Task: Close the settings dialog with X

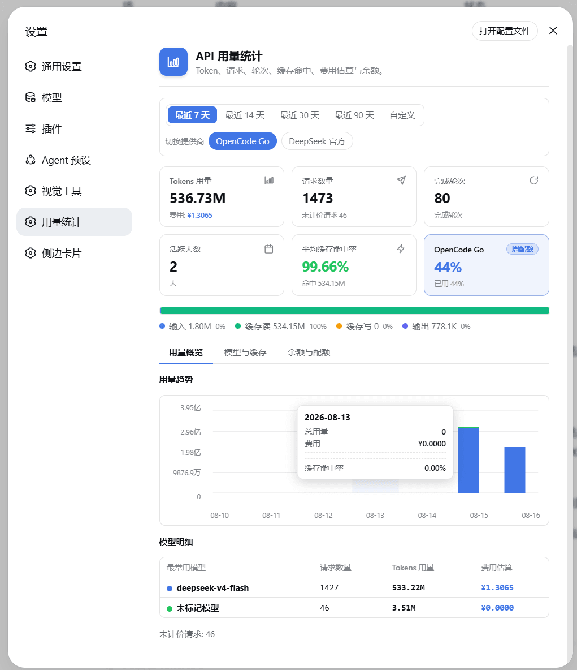Action: click(x=553, y=31)
